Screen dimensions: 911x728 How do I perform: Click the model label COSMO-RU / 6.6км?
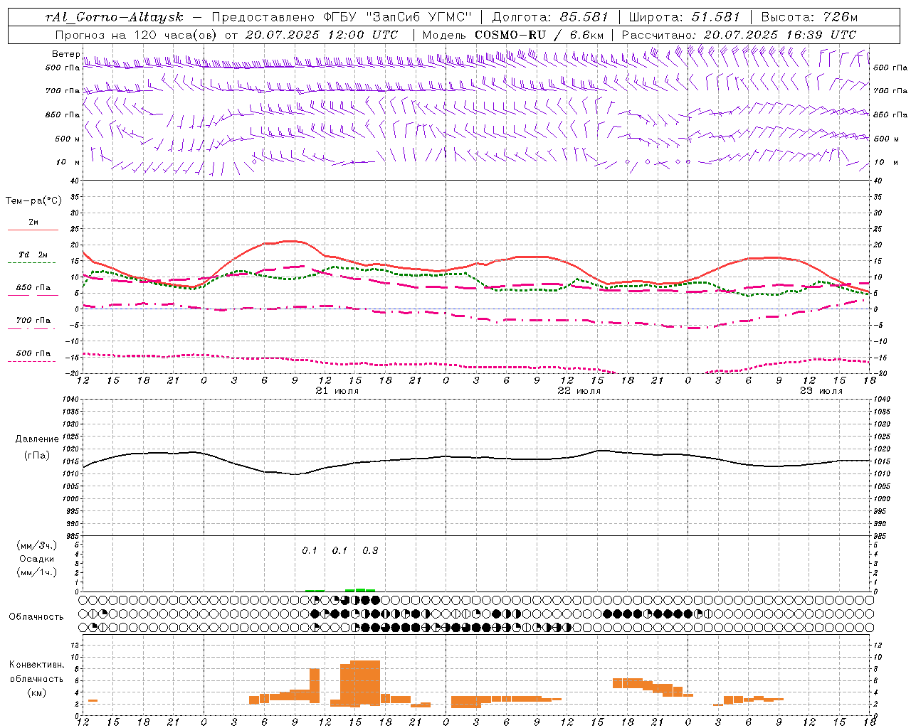(x=539, y=35)
